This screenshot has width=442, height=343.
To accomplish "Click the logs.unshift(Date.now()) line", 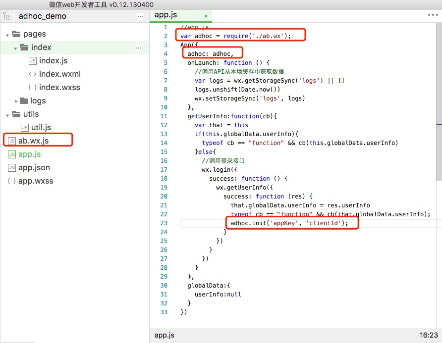I will 237,90.
